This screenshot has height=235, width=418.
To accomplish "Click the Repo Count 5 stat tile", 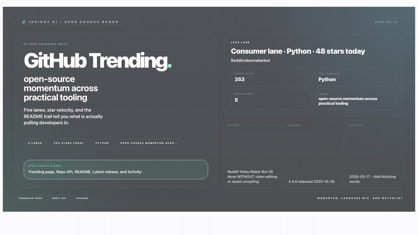I will pyautogui.click(x=271, y=99).
